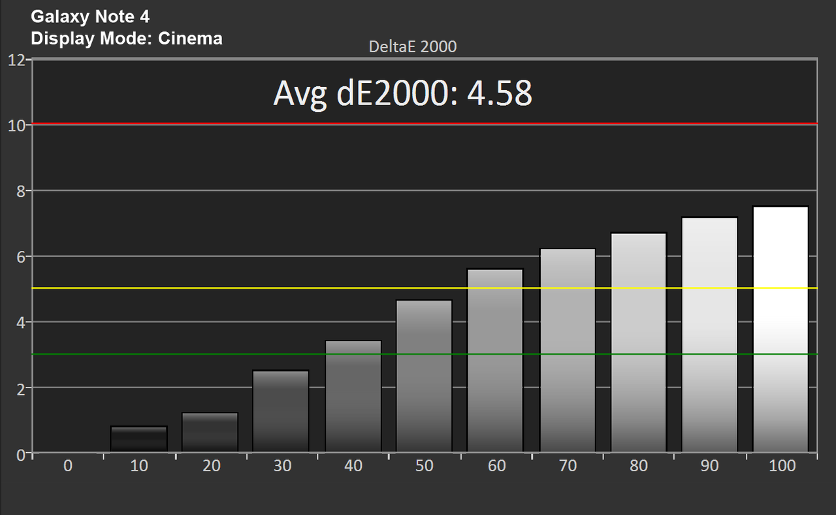Select the "Avg dE2000: 4.58" readout
Viewport: 836px width, 515px height.
tap(403, 93)
